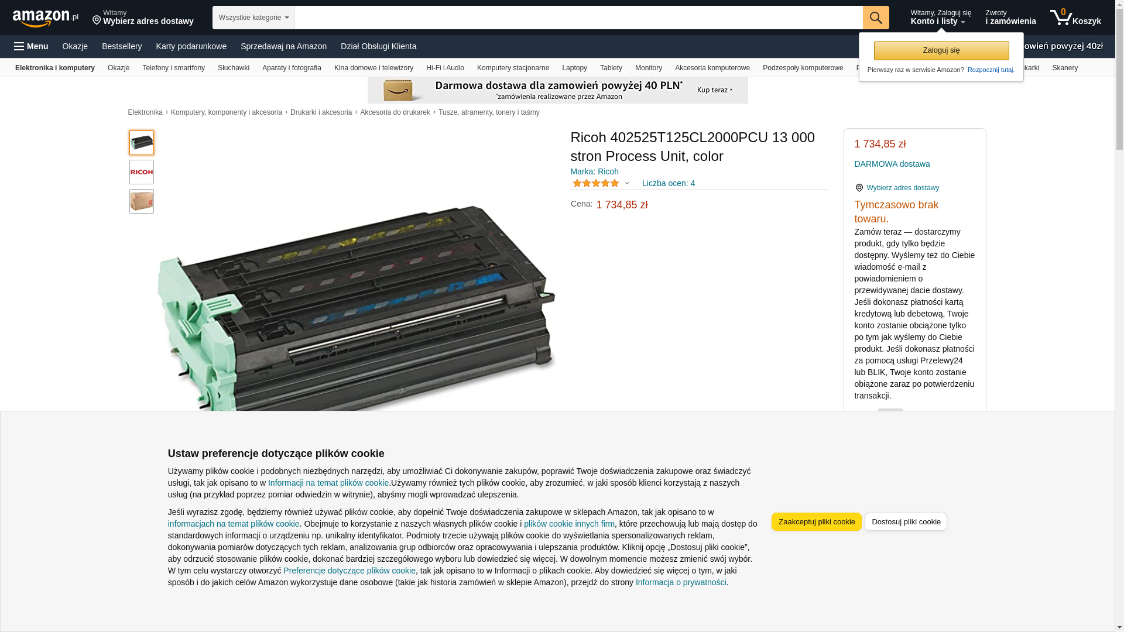Screen dimensions: 1124x632
Task: Select the cardboard box thumbnail image
Action: [x=142, y=201]
